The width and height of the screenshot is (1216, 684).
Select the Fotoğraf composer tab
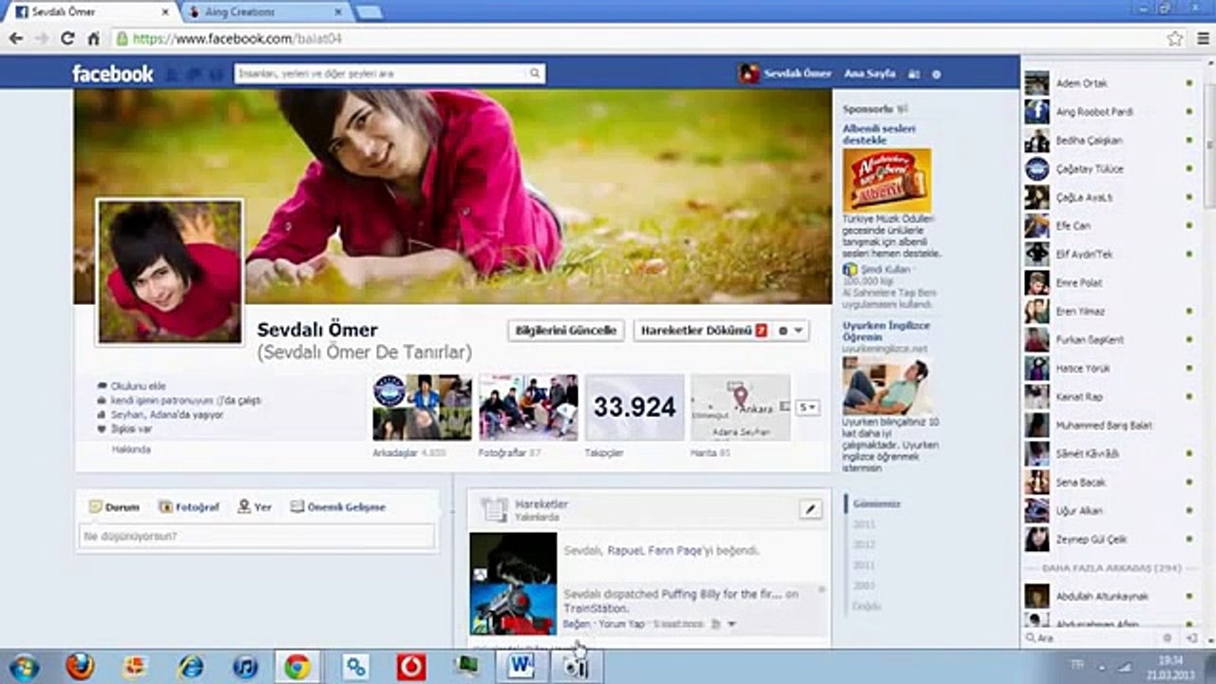click(x=189, y=507)
